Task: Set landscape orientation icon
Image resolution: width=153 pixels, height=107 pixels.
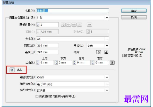Action: (x=106, y=52)
